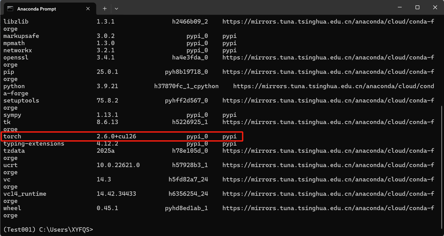Select the Anaconda Prompt tab
The width and height of the screenshot is (444, 236).
click(x=50, y=9)
